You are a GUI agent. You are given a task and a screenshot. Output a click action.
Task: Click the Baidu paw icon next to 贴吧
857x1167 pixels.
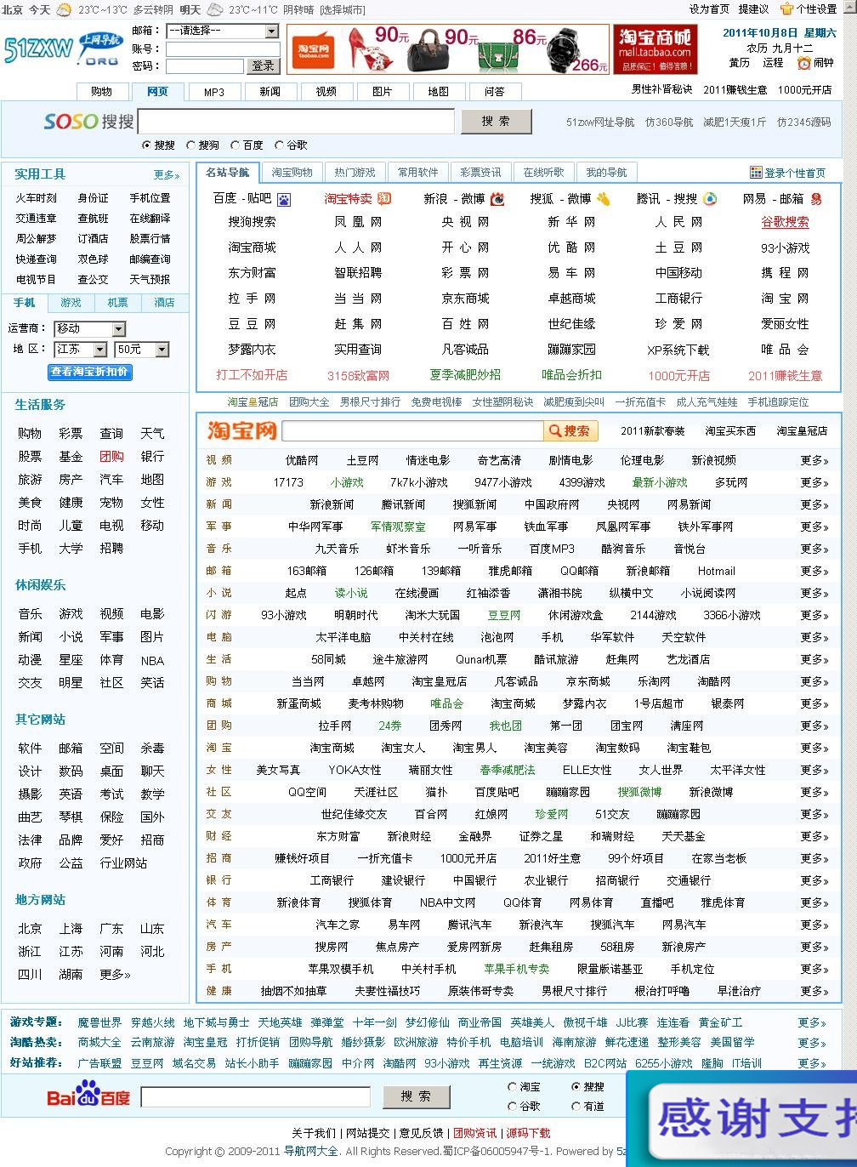pyautogui.click(x=283, y=199)
